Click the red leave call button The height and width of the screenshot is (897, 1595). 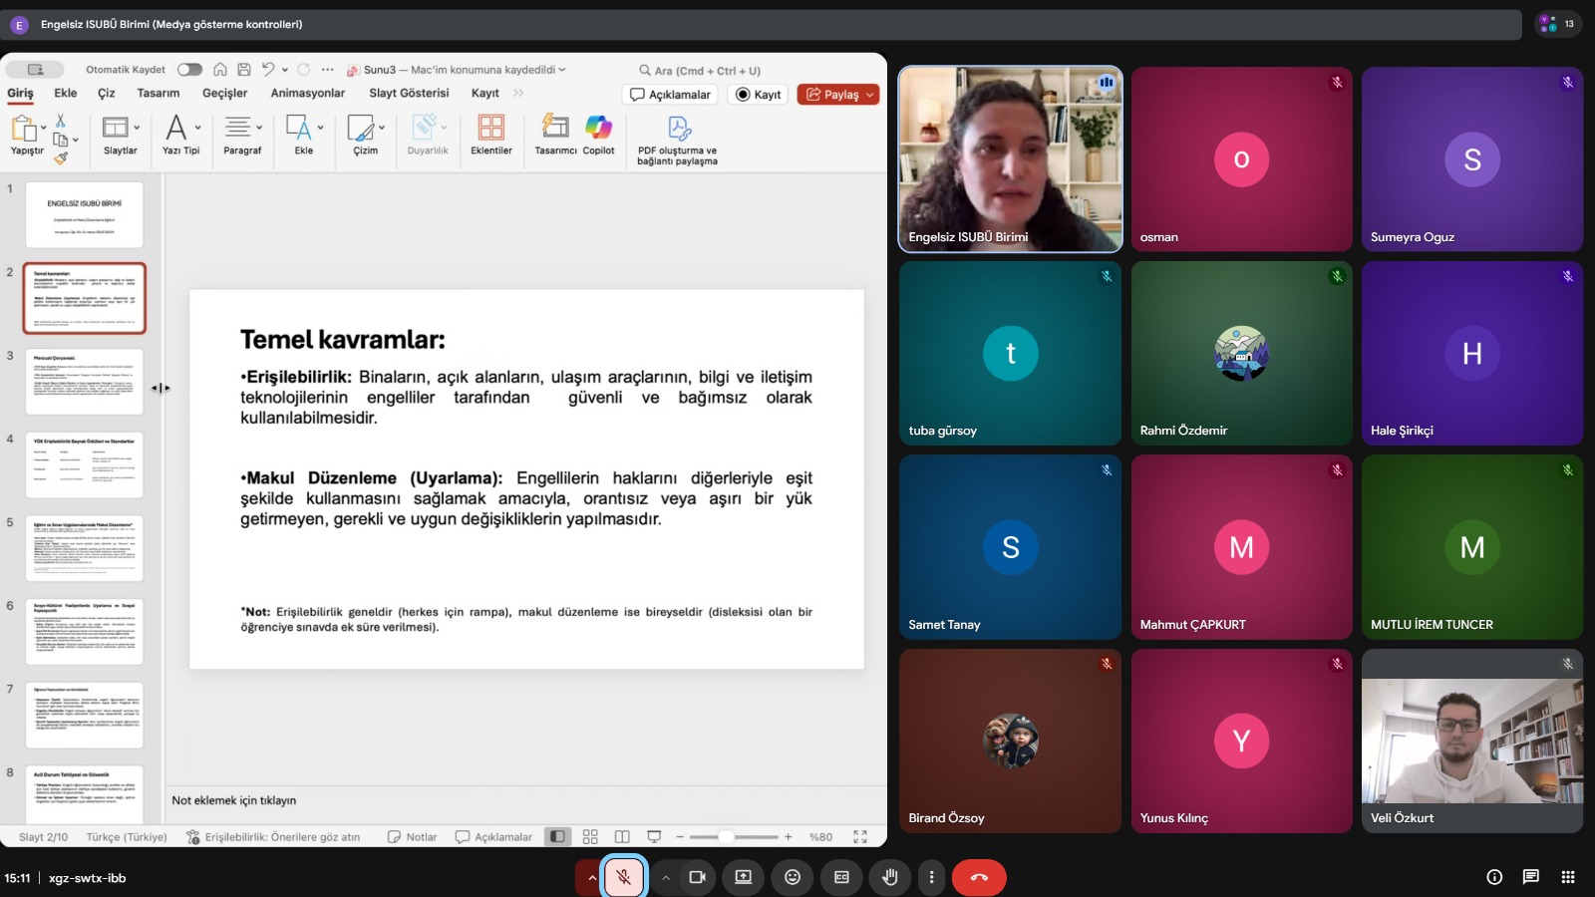tap(978, 877)
